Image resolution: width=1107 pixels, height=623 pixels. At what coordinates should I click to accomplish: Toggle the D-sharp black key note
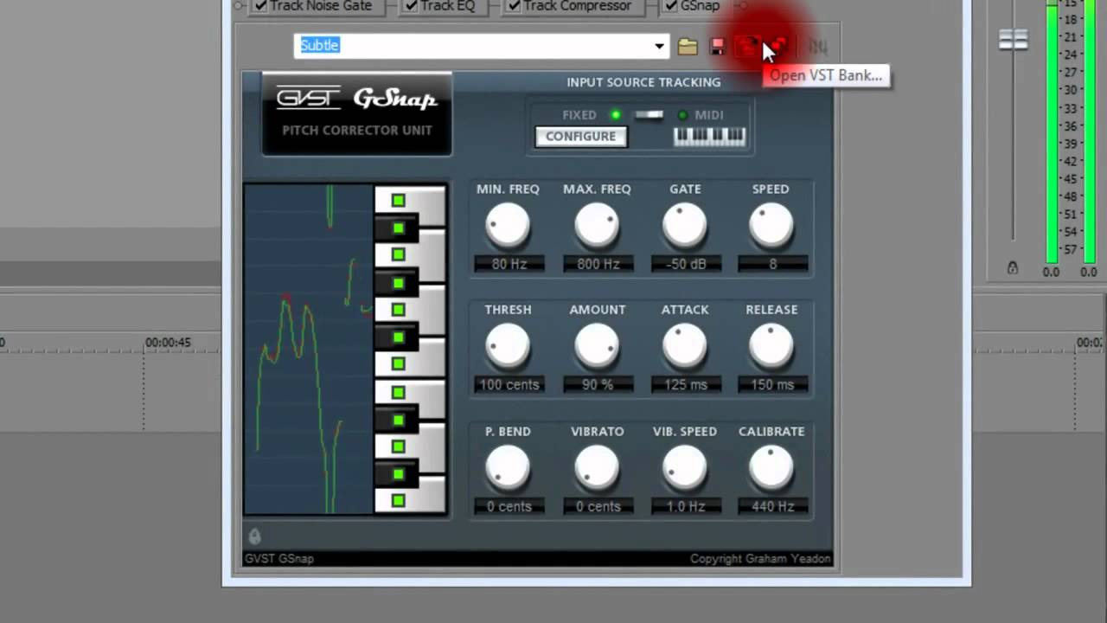point(398,420)
